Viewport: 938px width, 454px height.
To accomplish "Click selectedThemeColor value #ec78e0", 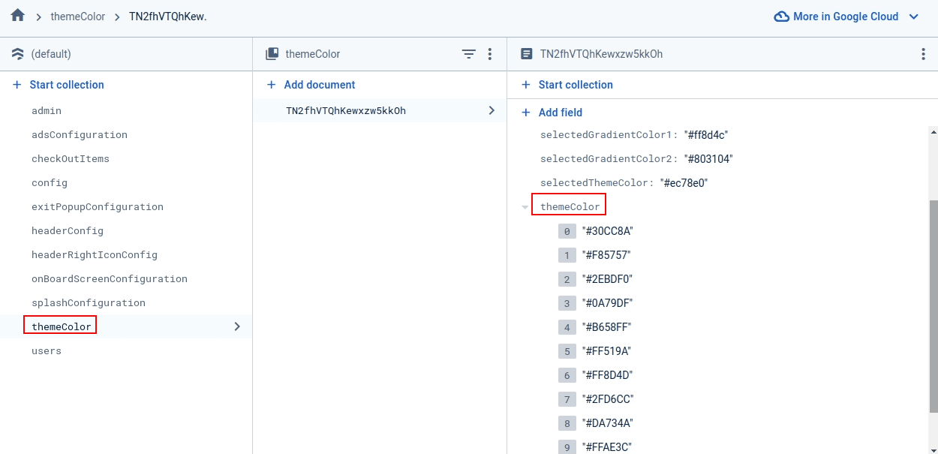I will (x=684, y=183).
